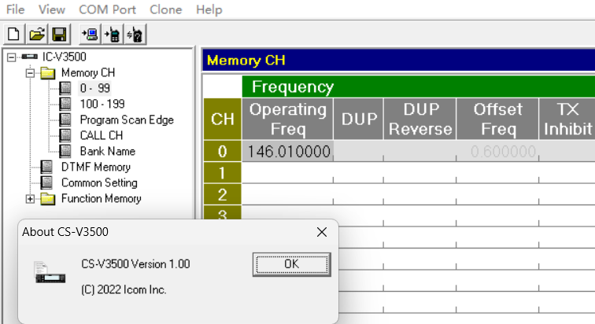Open DTMF Memory in the tree
This screenshot has width=595, height=324.
tap(95, 167)
